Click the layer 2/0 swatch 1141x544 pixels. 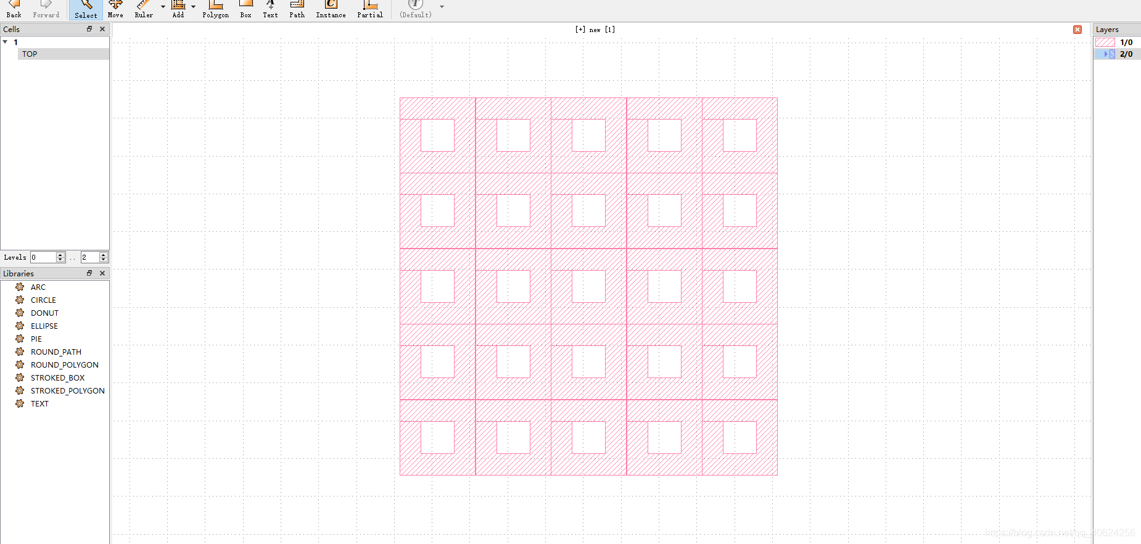coord(1112,54)
